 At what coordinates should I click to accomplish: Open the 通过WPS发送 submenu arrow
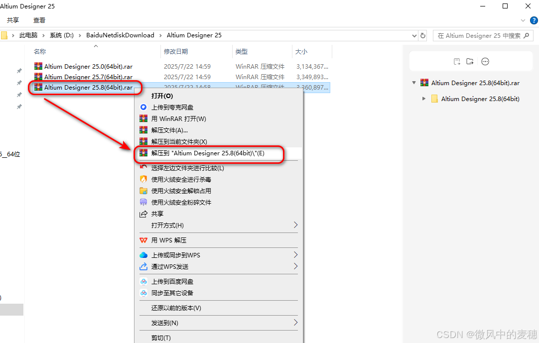[295, 266]
